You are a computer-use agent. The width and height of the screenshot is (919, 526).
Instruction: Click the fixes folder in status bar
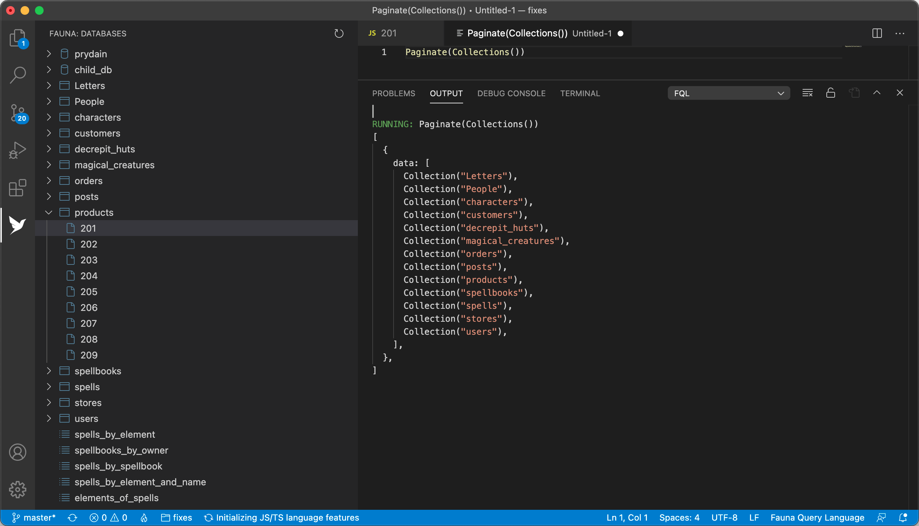pos(177,518)
